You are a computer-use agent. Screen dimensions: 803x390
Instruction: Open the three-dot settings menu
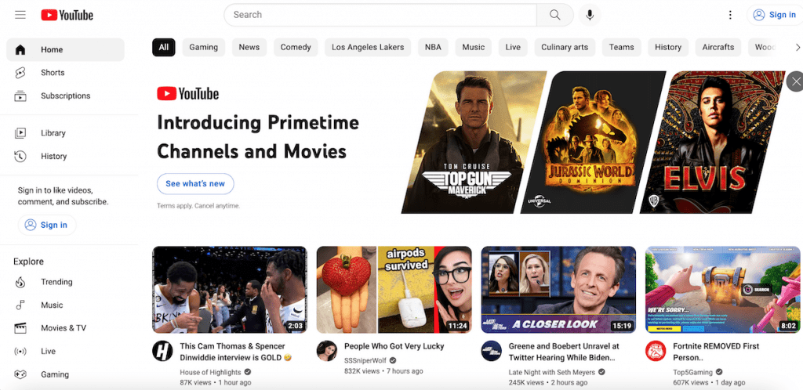pyautogui.click(x=730, y=15)
